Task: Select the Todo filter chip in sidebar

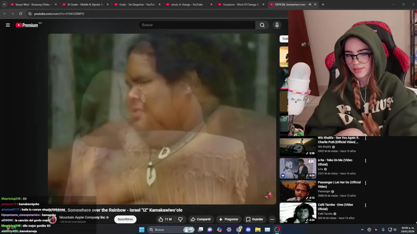Action: (284, 39)
